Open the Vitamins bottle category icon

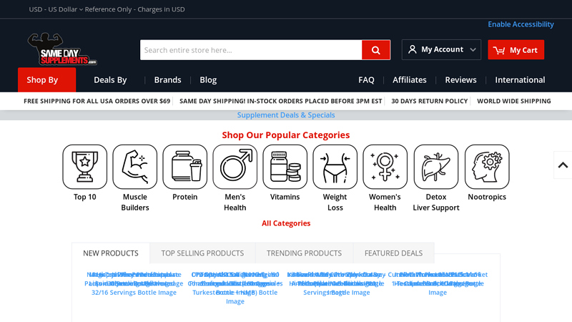[x=285, y=167]
